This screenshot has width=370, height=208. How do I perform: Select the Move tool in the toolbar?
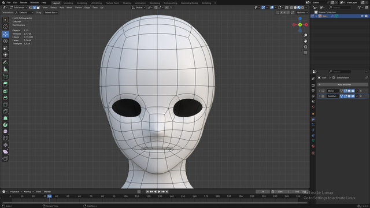5,34
